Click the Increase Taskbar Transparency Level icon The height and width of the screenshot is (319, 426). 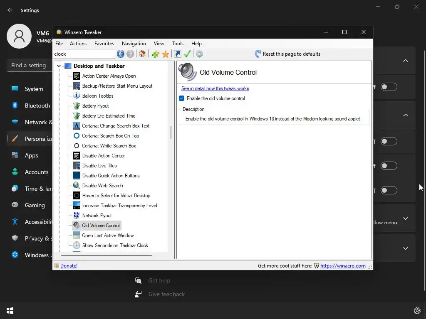point(77,206)
